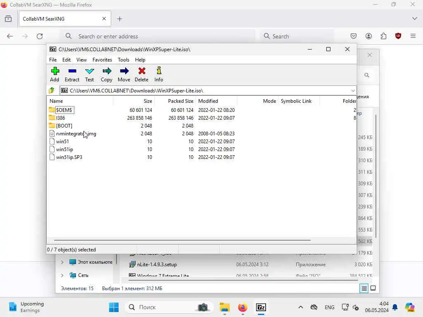Image resolution: width=423 pixels, height=317 pixels.
Task: Open the Info toolbar icon
Action: coord(159,71)
